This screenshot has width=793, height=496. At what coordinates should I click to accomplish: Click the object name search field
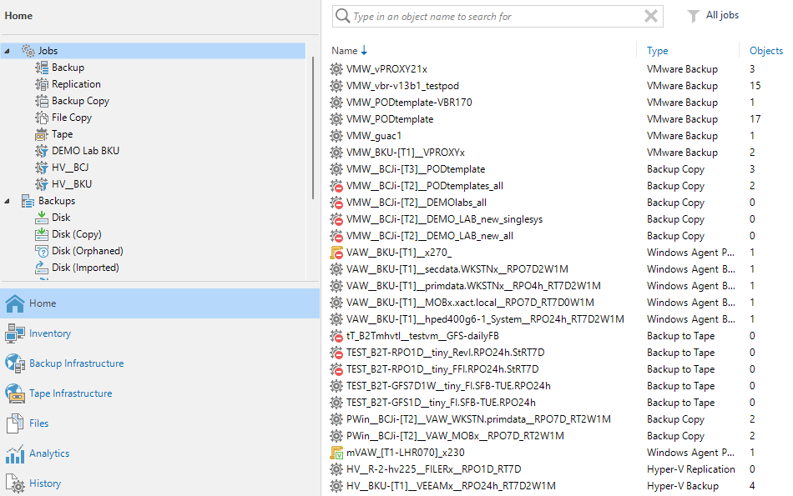click(x=492, y=16)
